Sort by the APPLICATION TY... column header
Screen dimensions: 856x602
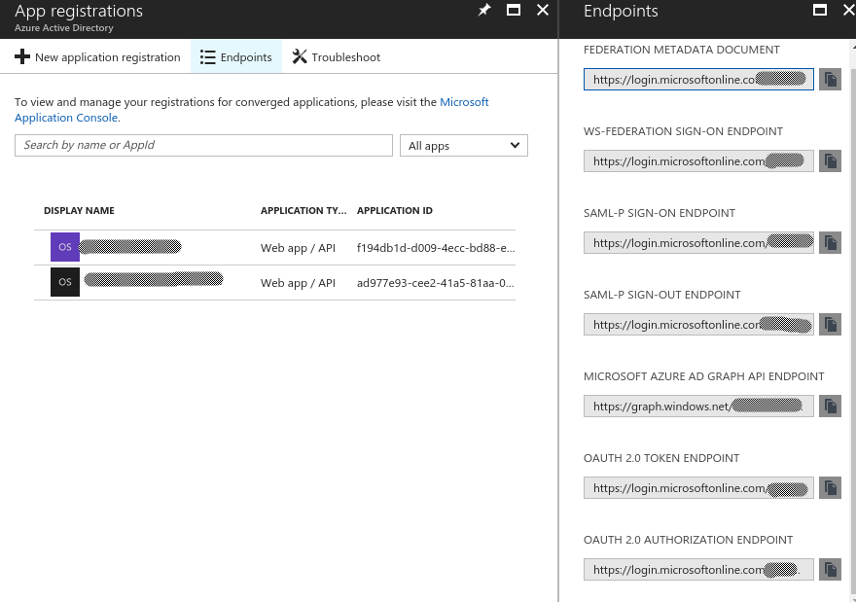[303, 211]
